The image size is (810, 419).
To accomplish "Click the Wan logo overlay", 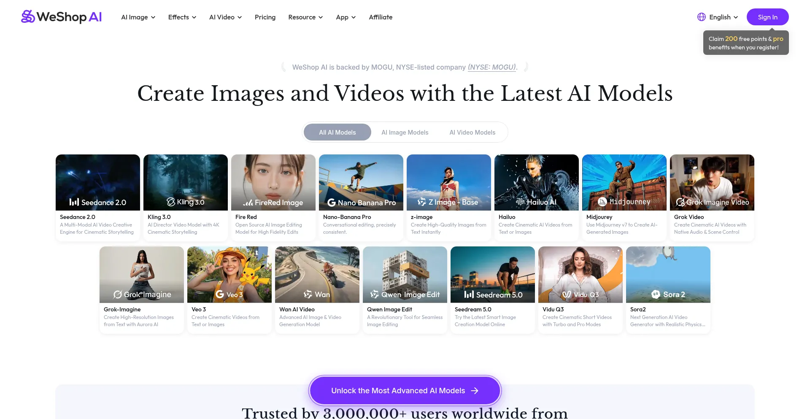I will tap(317, 295).
